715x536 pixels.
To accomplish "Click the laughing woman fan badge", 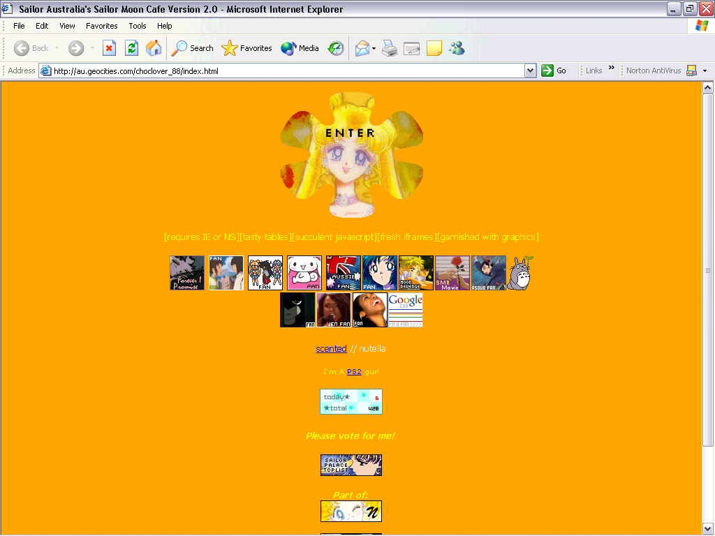I will pyautogui.click(x=370, y=310).
